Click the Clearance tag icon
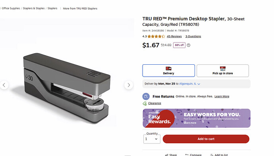The height and width of the screenshot is (156, 274). pyautogui.click(x=145, y=104)
